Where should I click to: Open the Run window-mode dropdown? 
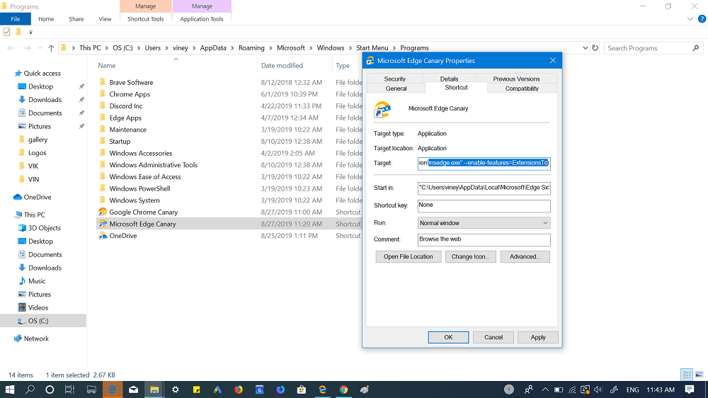tap(545, 222)
